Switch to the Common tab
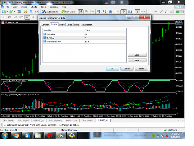194x146 pixels. [x=45, y=25]
